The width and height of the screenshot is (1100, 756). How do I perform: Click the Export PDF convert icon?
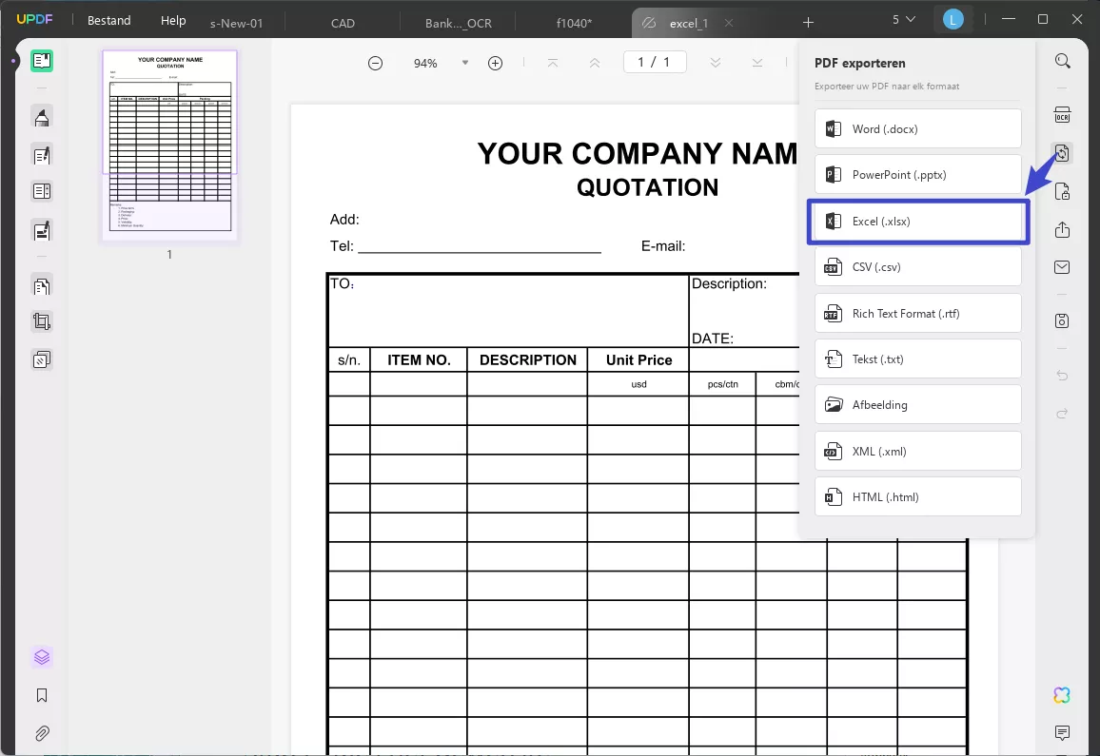[x=1062, y=153]
